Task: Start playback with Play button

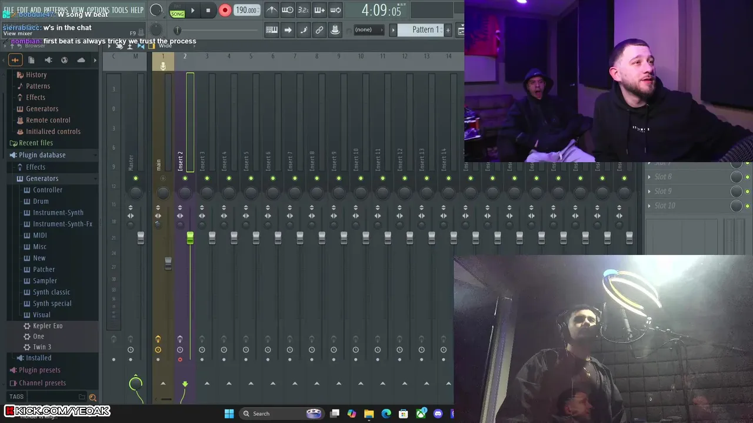Action: 192,10
